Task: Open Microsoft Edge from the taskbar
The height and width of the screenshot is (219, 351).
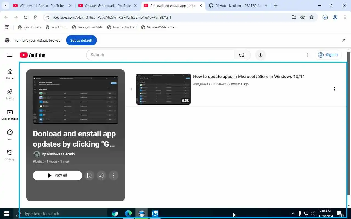Action: pos(128,214)
